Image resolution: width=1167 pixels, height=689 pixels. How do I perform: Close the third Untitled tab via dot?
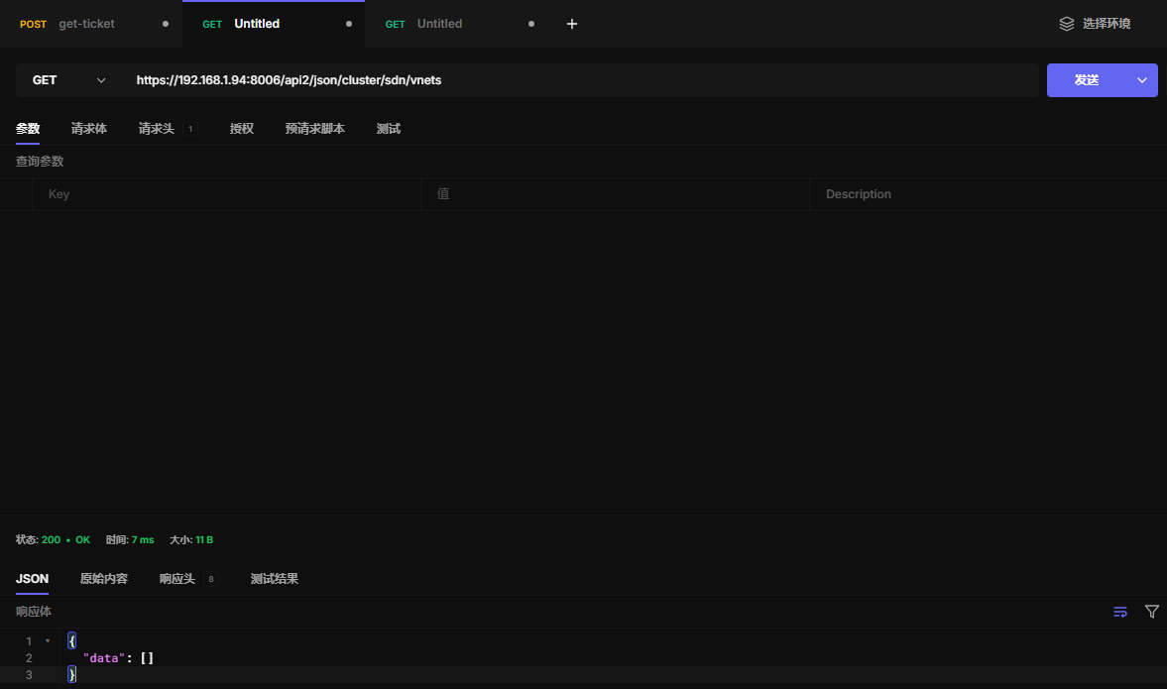[531, 24]
